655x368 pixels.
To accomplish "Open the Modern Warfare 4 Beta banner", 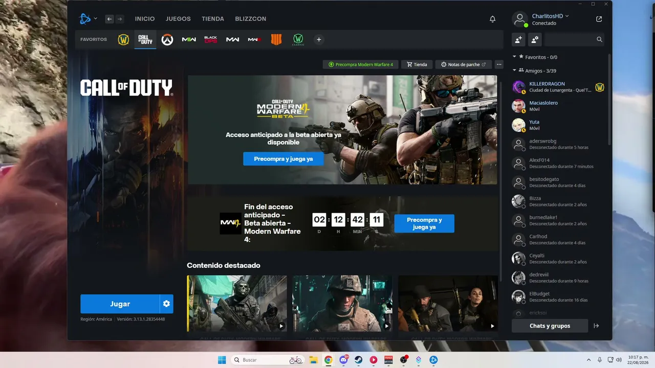I will click(342, 130).
